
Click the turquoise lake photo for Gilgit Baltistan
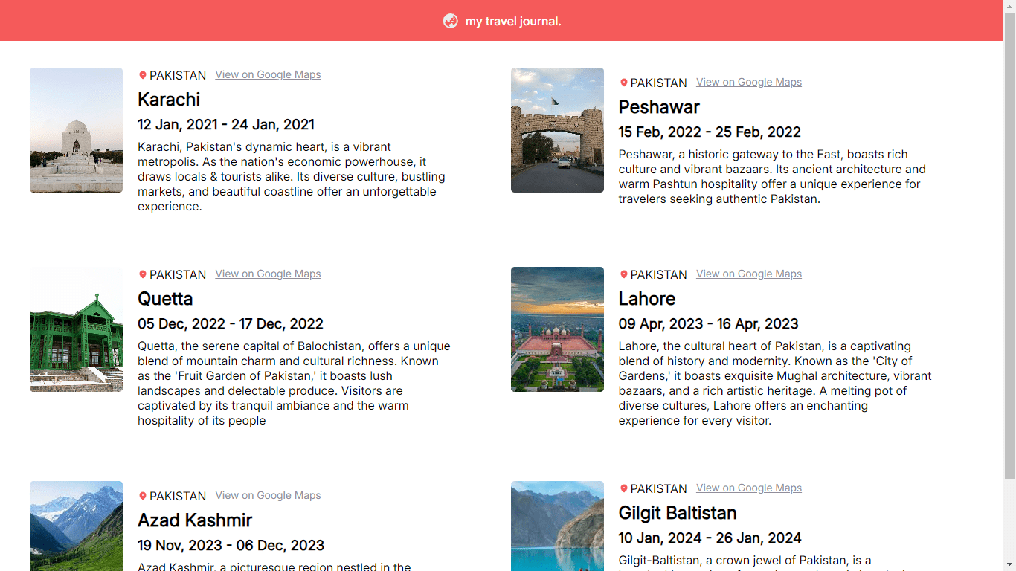tap(557, 526)
